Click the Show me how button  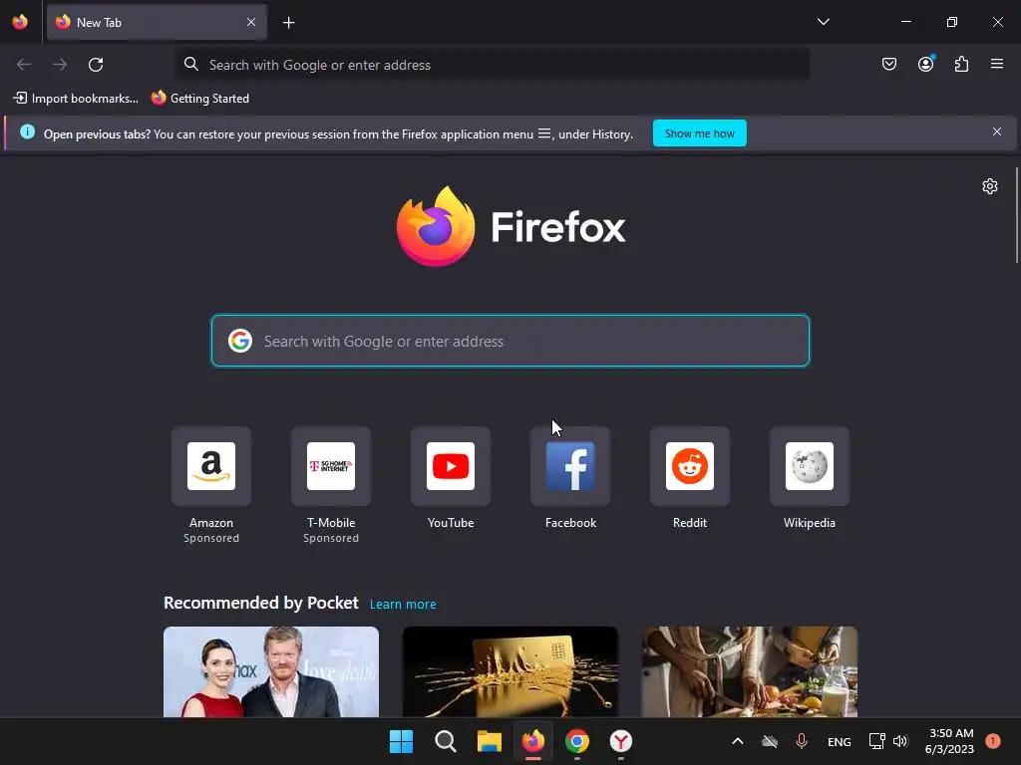click(x=699, y=133)
